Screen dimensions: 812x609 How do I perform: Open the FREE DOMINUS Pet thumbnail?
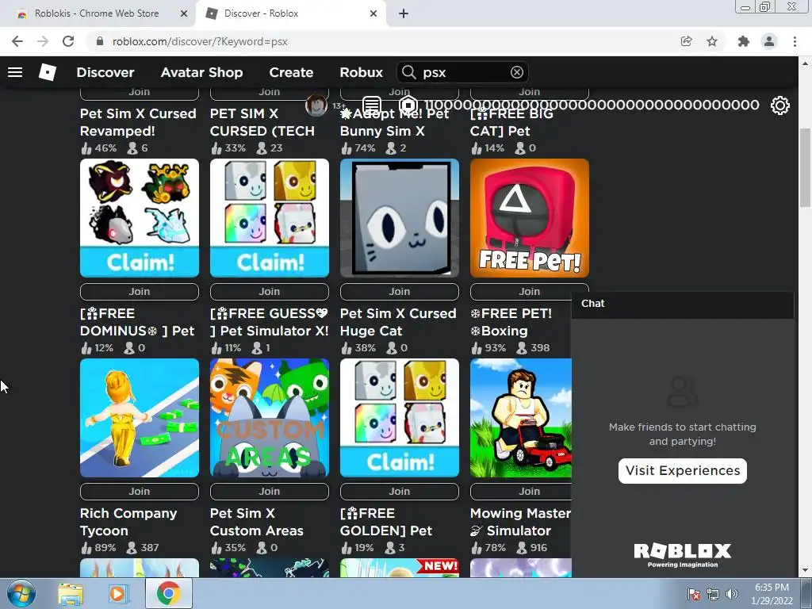(x=140, y=218)
